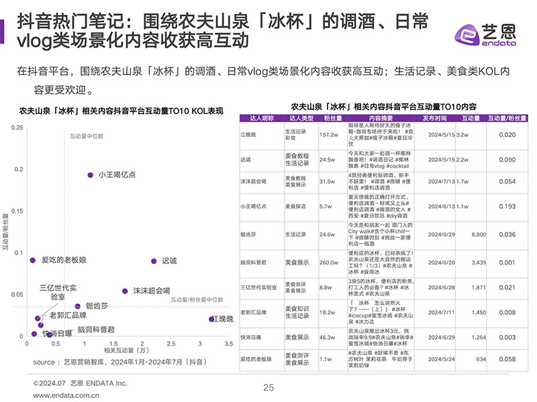Click the ©2024.07 艺恩 ENDATA Inc. footer text

click(x=80, y=383)
